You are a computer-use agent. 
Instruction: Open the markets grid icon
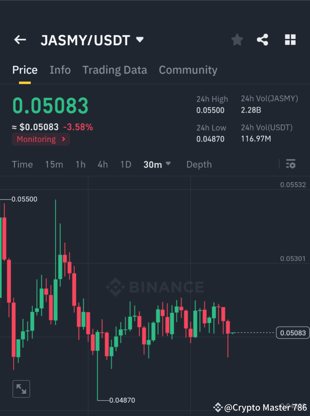(x=290, y=40)
